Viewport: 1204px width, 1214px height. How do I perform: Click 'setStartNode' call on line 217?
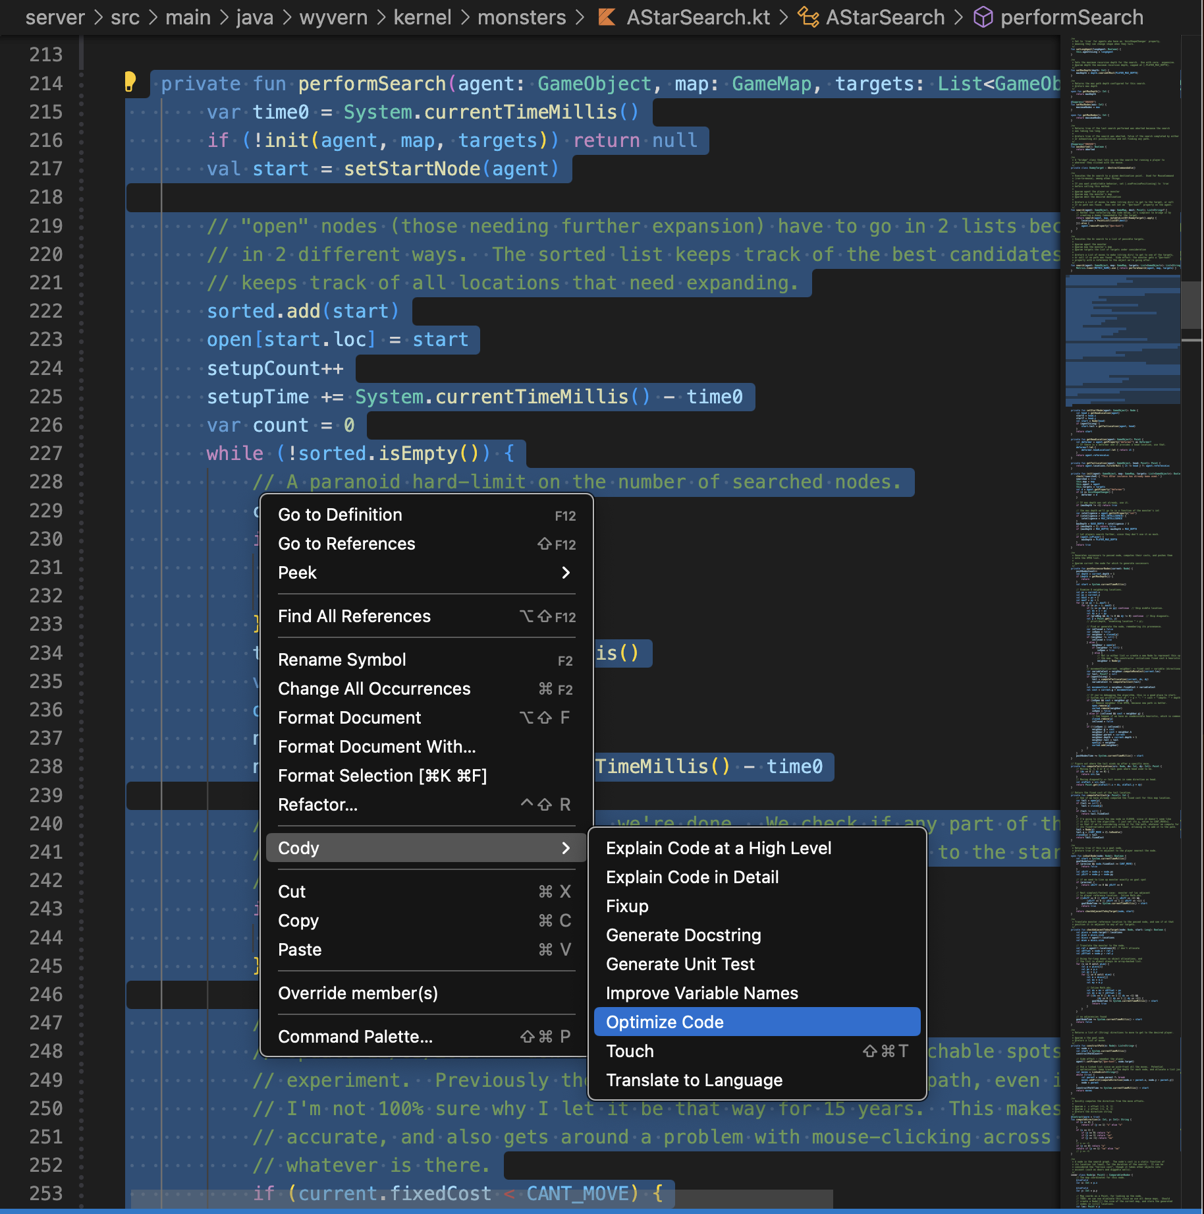pyautogui.click(x=412, y=169)
